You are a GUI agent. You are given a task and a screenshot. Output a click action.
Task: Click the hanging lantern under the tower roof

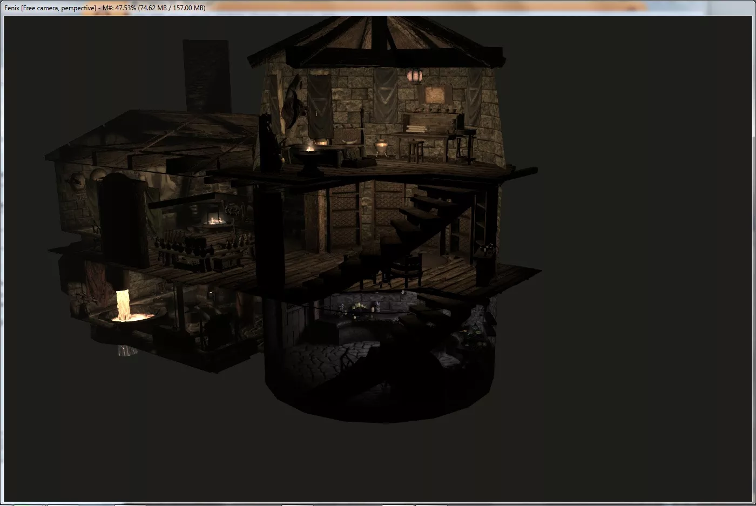coord(415,76)
